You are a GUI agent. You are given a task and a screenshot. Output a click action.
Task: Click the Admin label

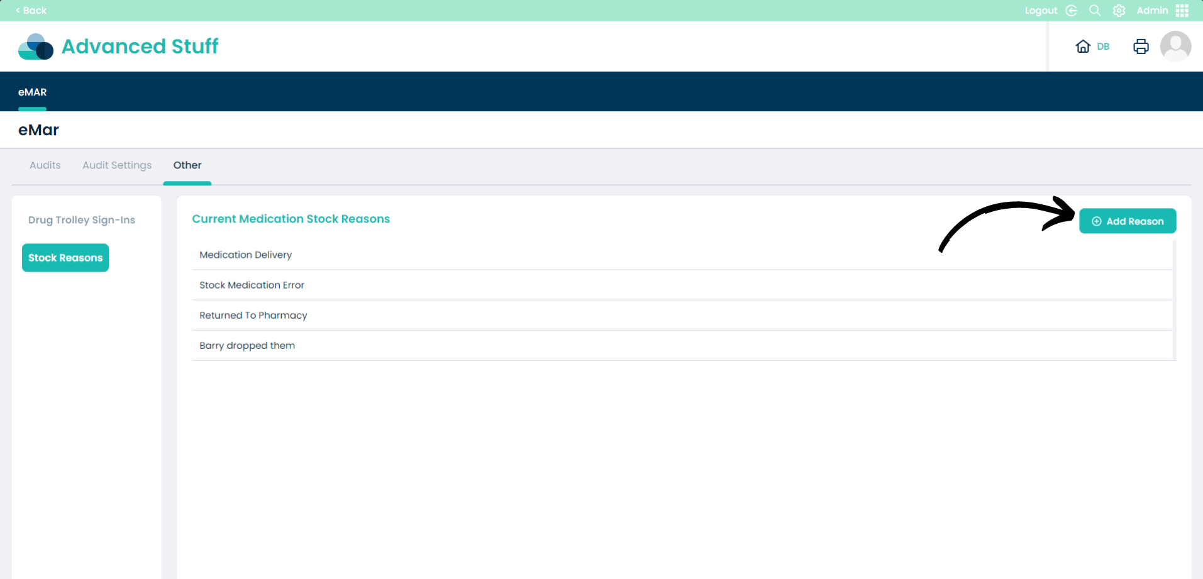(1152, 10)
